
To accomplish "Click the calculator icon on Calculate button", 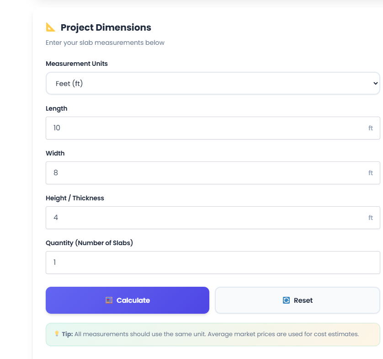I will click(x=109, y=300).
